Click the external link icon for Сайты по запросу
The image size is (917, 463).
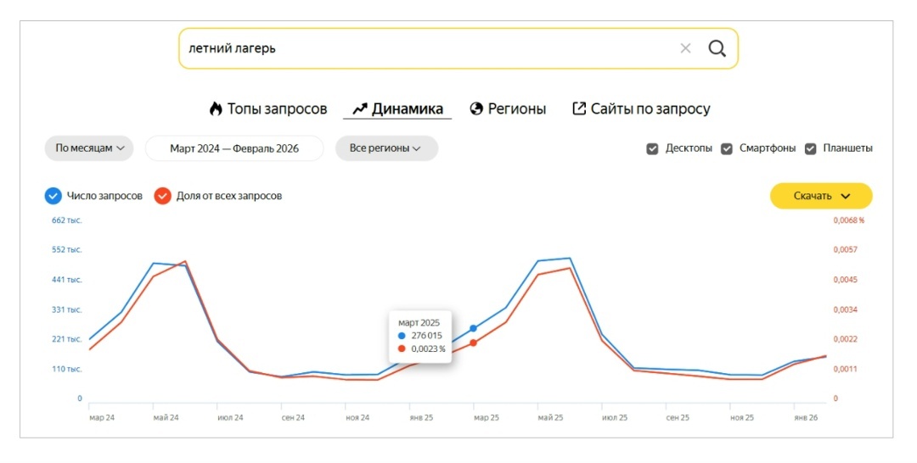pos(579,109)
